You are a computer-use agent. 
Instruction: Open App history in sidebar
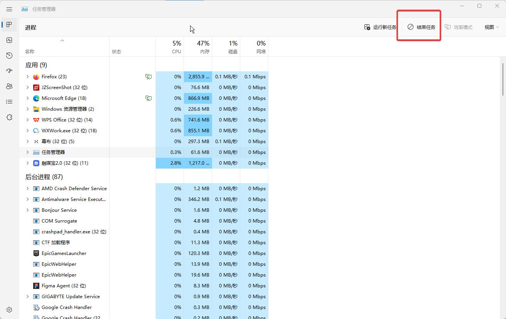click(9, 56)
